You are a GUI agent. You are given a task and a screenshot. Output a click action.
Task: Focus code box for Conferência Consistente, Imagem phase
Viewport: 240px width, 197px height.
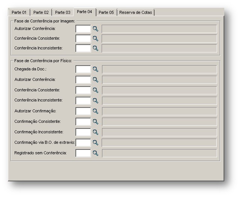83,39
